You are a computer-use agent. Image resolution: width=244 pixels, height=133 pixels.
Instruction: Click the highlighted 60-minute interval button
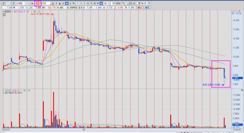click(x=101, y=3)
